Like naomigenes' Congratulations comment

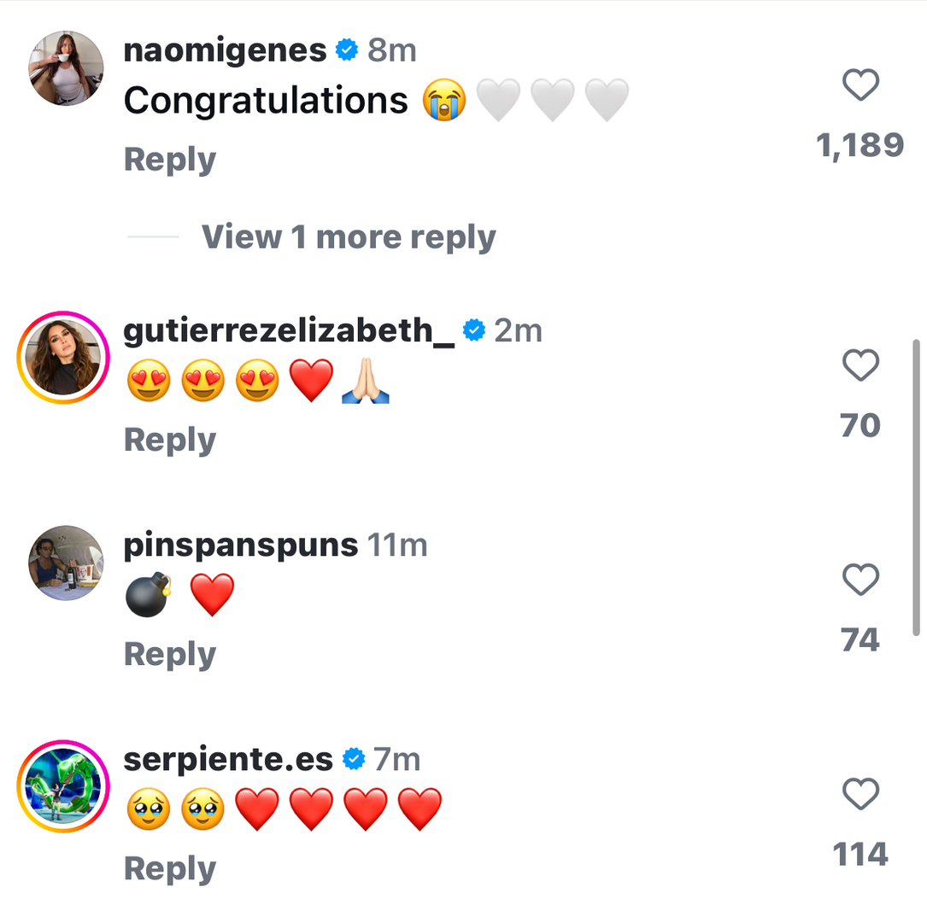(x=860, y=85)
